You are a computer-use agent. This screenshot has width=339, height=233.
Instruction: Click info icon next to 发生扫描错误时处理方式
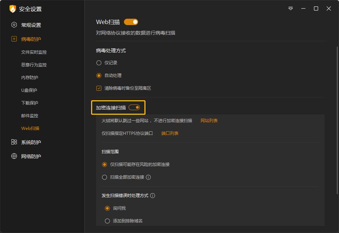tap(153, 196)
